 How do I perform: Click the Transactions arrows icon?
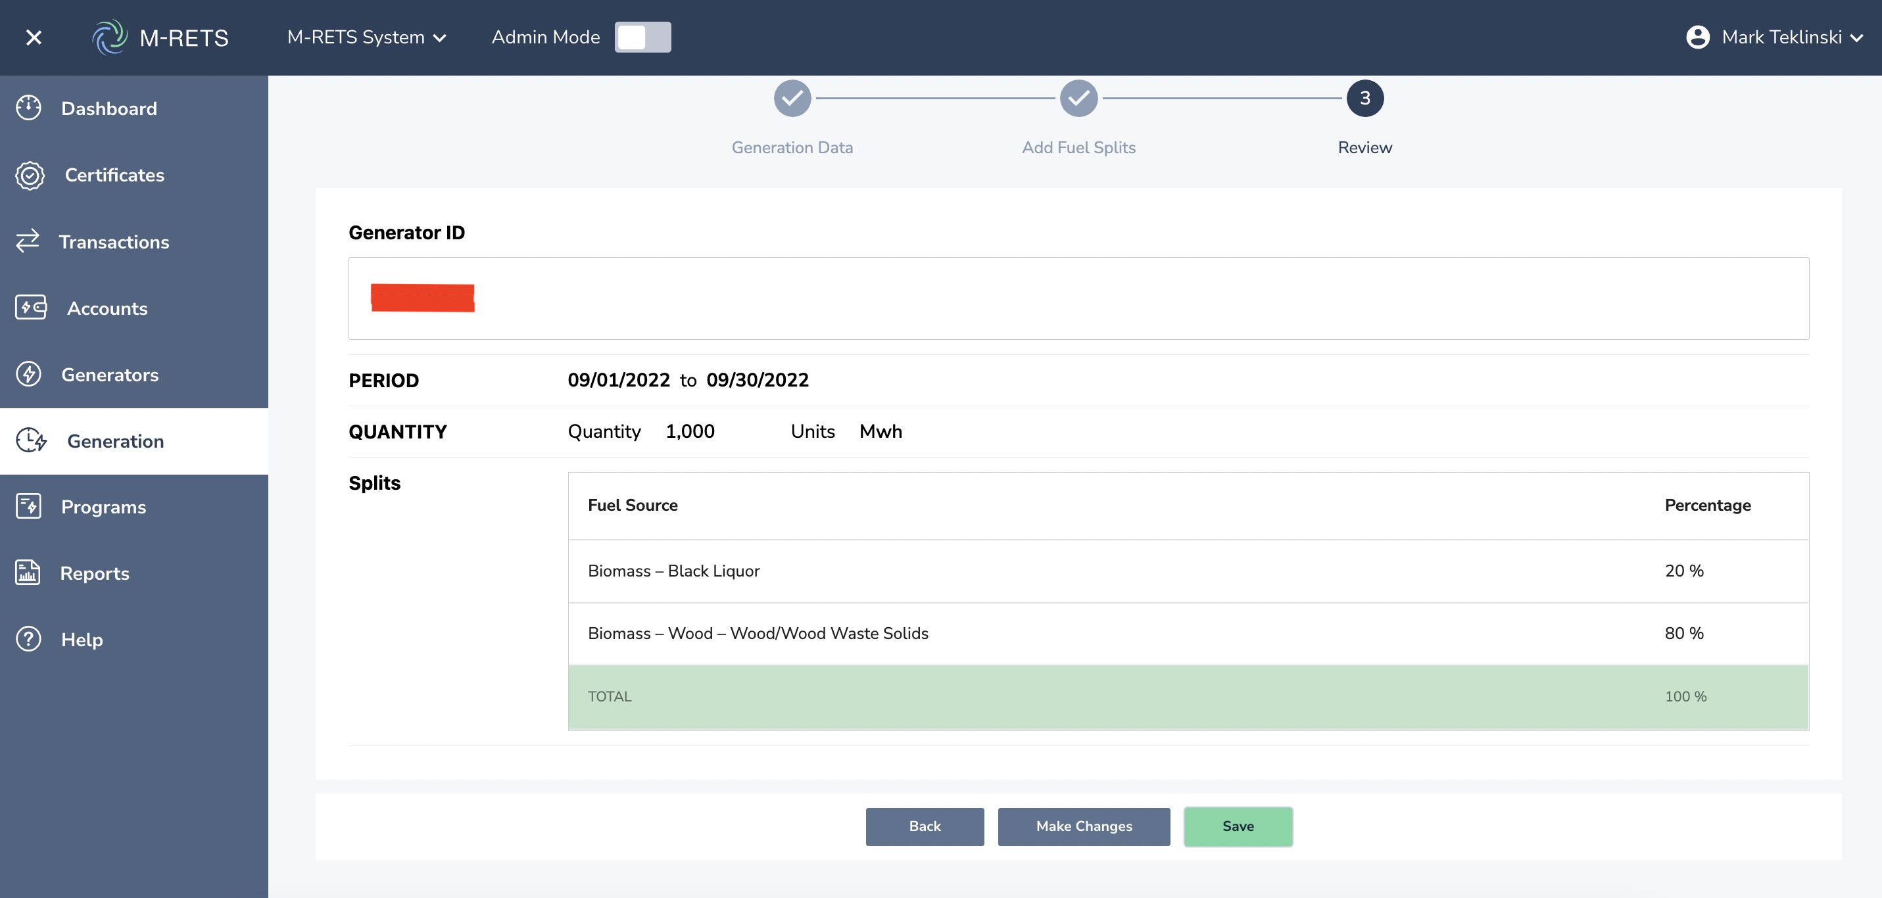pos(28,241)
